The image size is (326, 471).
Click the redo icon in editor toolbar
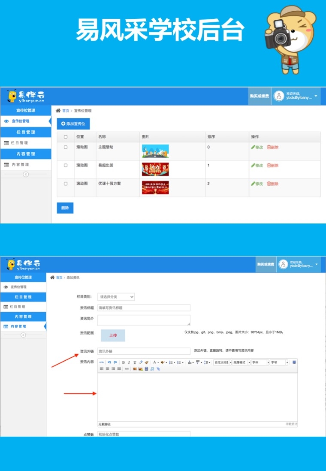tap(115, 362)
